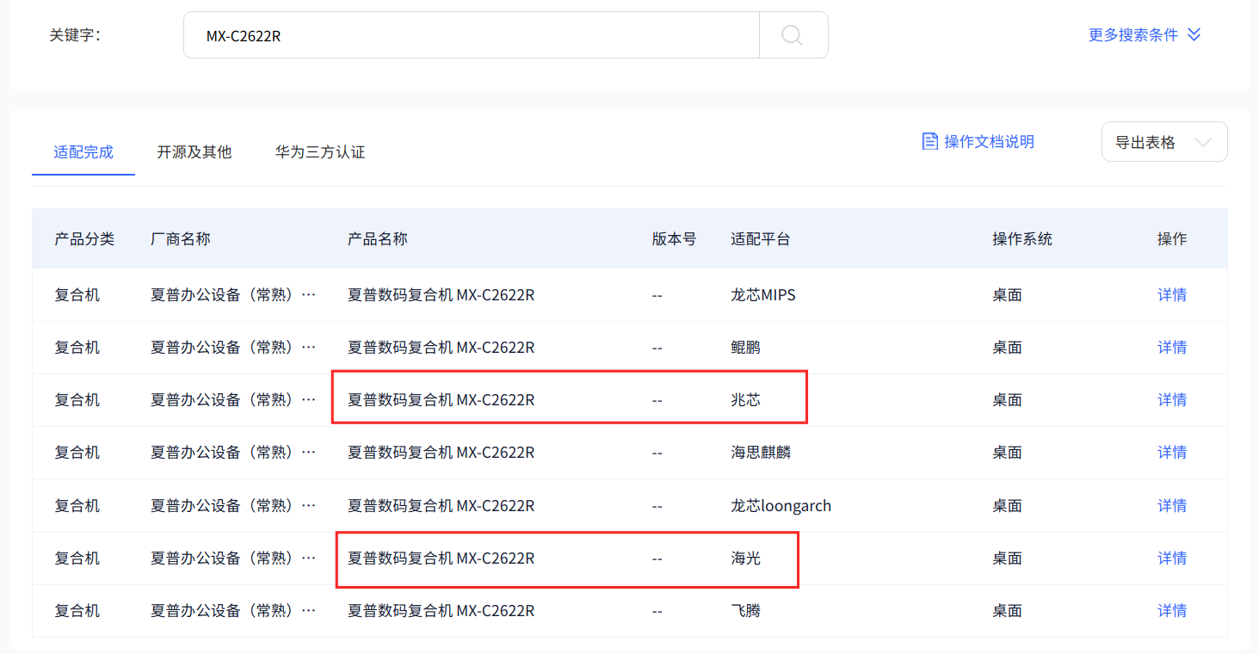Screen dimensions: 1259x654
Task: Click the 产品名称 column header
Action: (x=378, y=239)
